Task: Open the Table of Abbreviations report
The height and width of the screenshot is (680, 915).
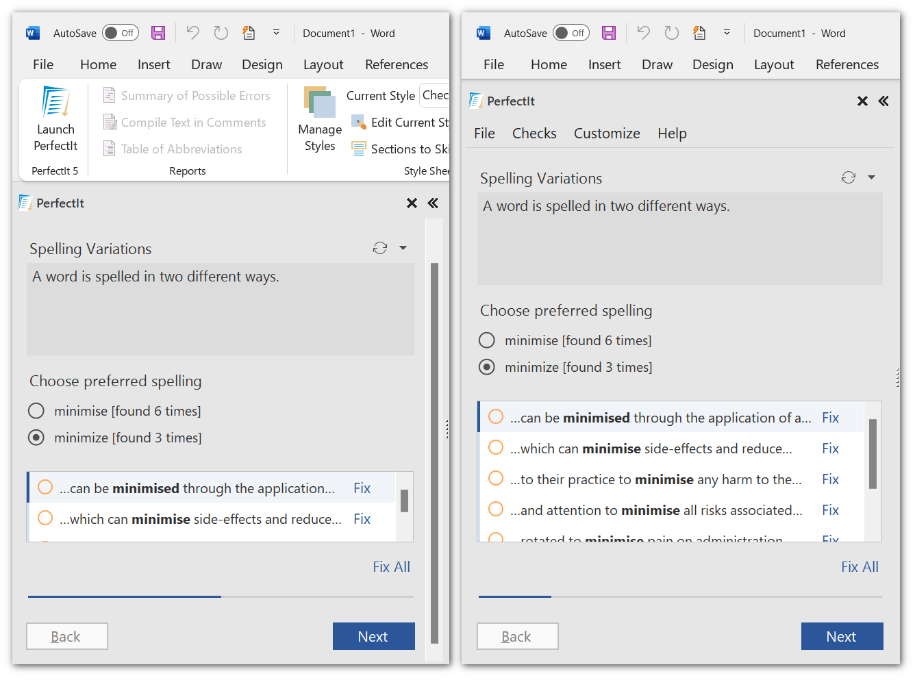Action: click(x=173, y=149)
